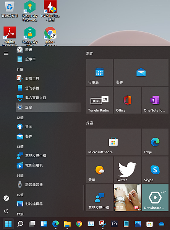This screenshot has height=230, width=170.
Task: Open the Edge tile in 探索
Action: pyautogui.click(x=155, y=142)
